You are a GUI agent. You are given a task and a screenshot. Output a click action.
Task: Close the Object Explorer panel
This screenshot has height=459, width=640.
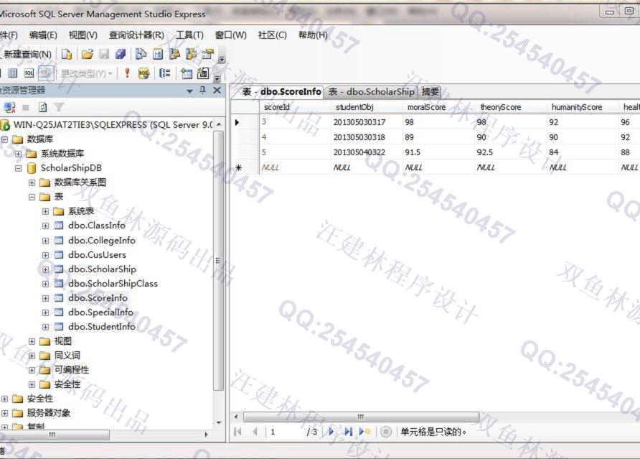point(217,91)
